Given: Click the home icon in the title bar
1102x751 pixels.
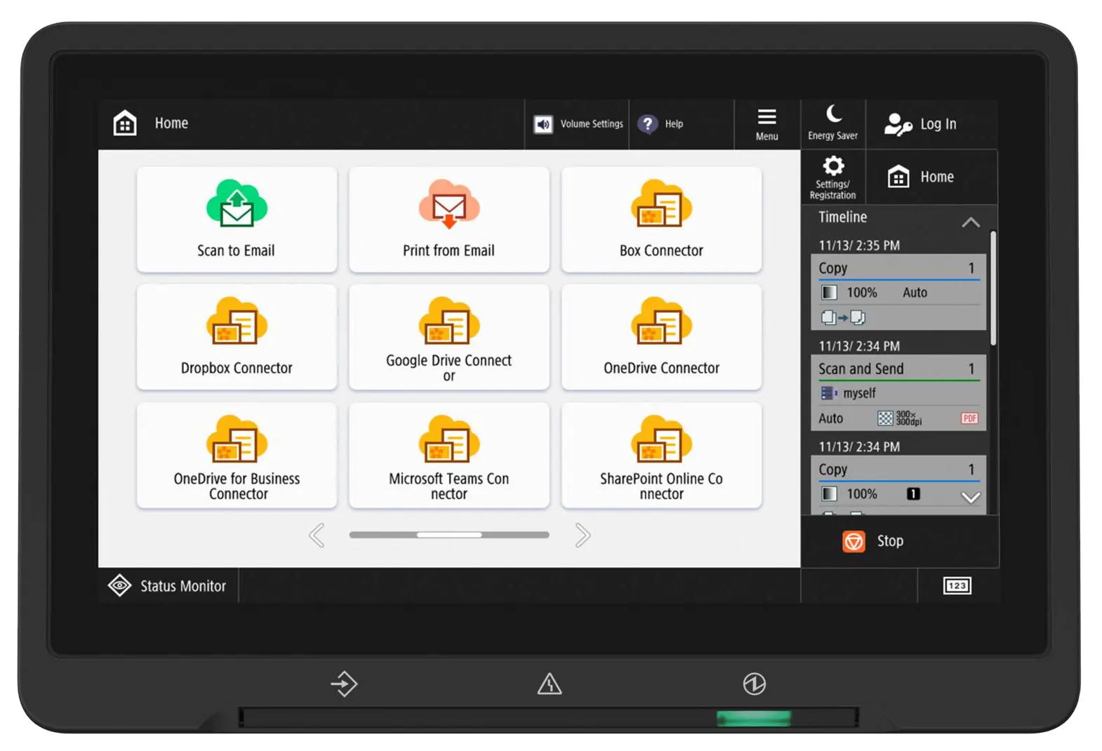Looking at the screenshot, I should point(125,123).
